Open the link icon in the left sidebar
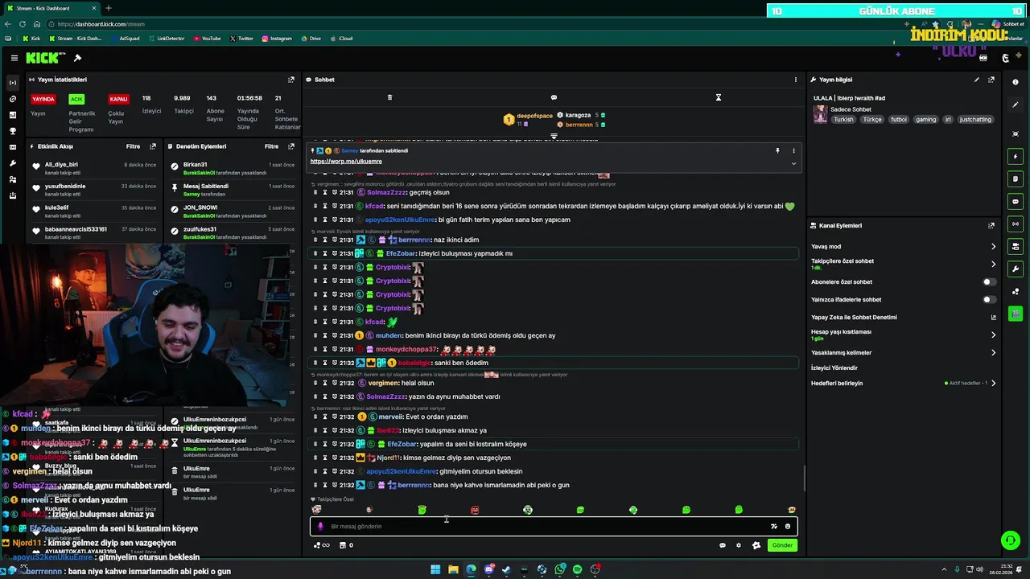 pos(12,99)
